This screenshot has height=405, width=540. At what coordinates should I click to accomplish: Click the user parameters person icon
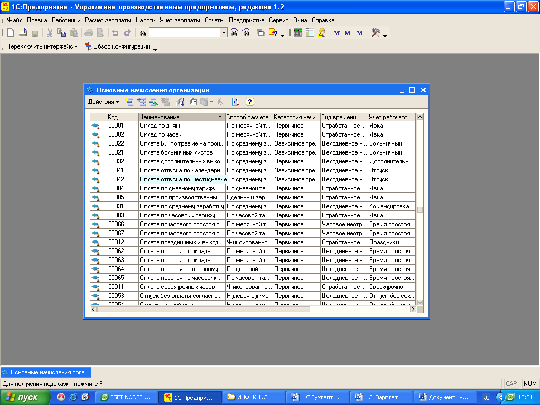tap(322, 33)
